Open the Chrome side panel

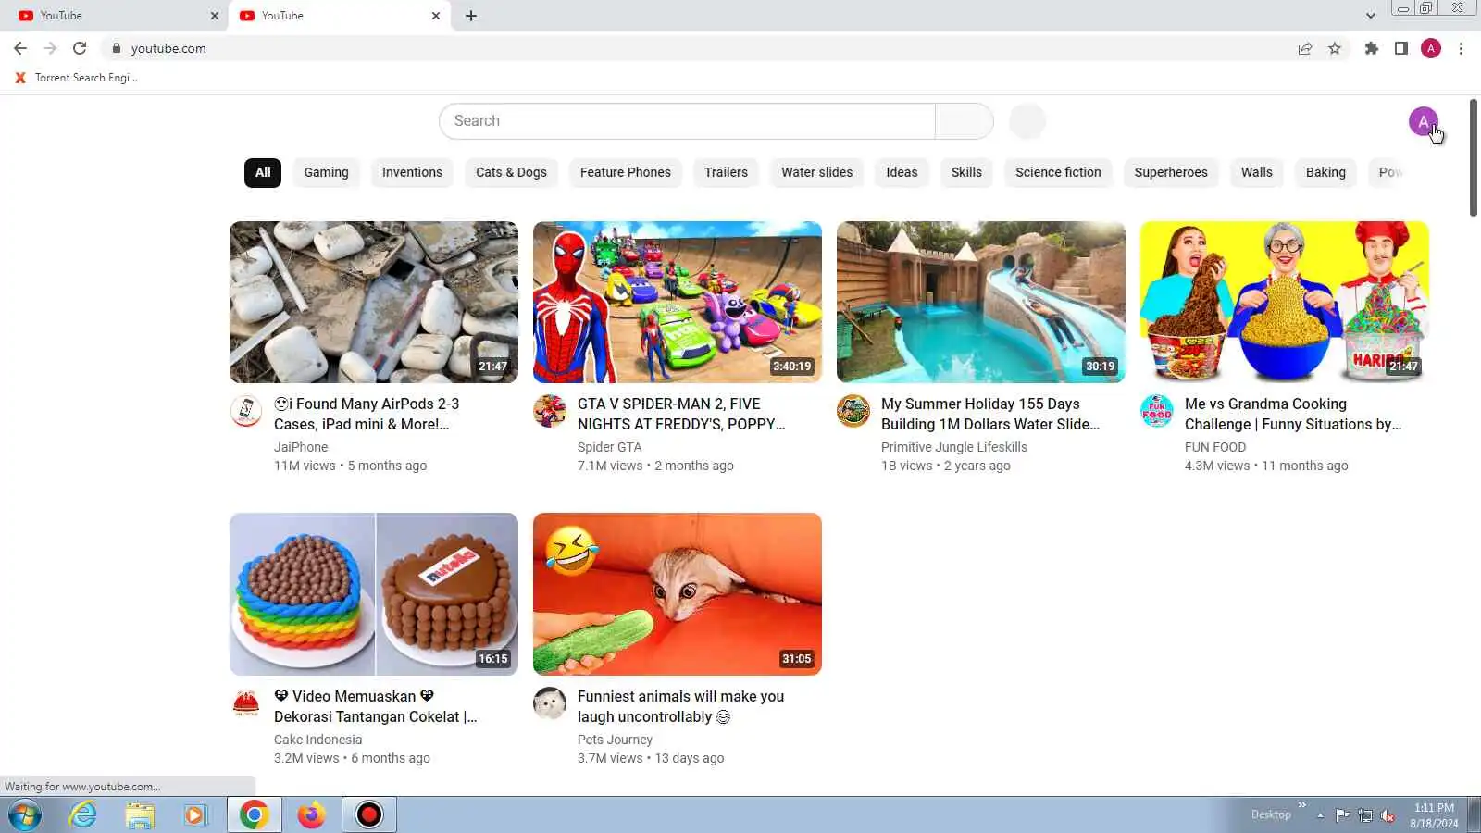click(x=1401, y=48)
